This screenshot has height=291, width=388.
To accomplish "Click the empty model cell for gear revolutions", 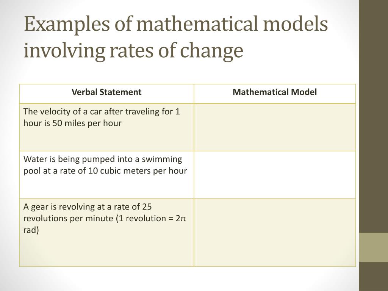I will pyautogui.click(x=275, y=233).
